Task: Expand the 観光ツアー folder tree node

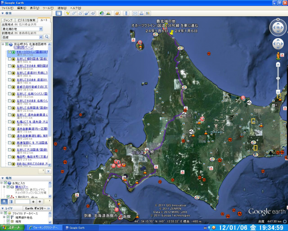Action: tap(4, 187)
